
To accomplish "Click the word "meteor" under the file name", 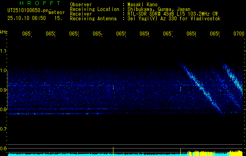I will point(57,12).
